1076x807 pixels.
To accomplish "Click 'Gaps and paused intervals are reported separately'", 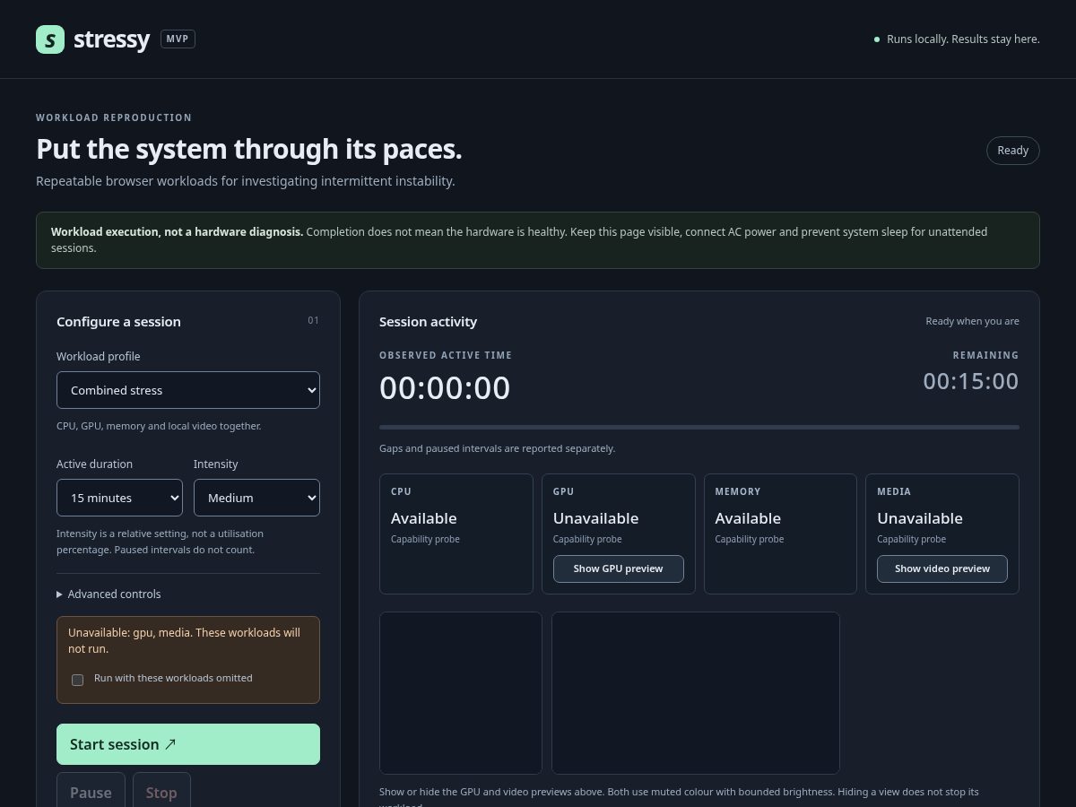I will tap(497, 448).
